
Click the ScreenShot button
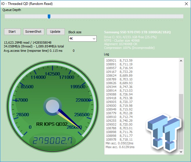[x=34, y=32]
